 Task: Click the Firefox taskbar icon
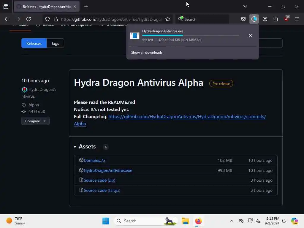pos(198,221)
